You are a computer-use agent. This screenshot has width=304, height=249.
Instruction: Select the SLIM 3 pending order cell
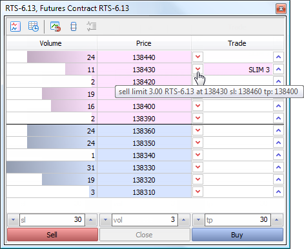[x=238, y=70]
